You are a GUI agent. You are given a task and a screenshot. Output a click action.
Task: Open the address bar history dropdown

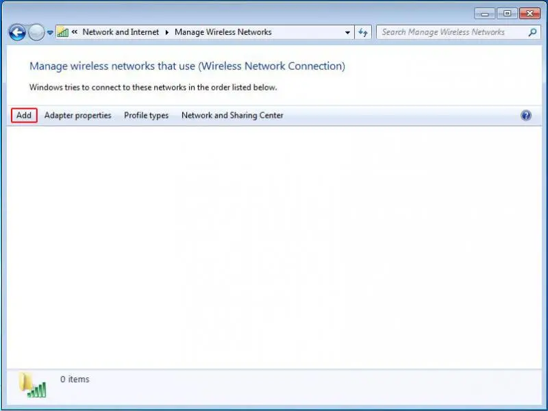click(348, 32)
